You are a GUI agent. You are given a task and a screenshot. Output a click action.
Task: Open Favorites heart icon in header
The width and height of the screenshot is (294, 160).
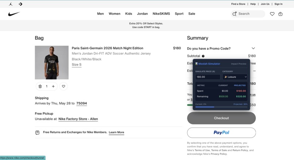pyautogui.click(x=272, y=14)
